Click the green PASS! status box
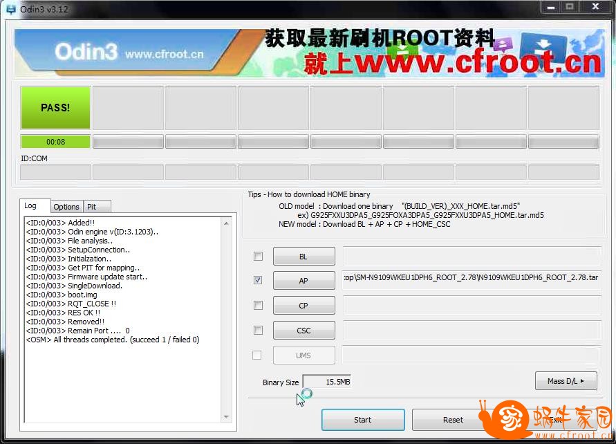This screenshot has height=444, width=616. point(55,108)
